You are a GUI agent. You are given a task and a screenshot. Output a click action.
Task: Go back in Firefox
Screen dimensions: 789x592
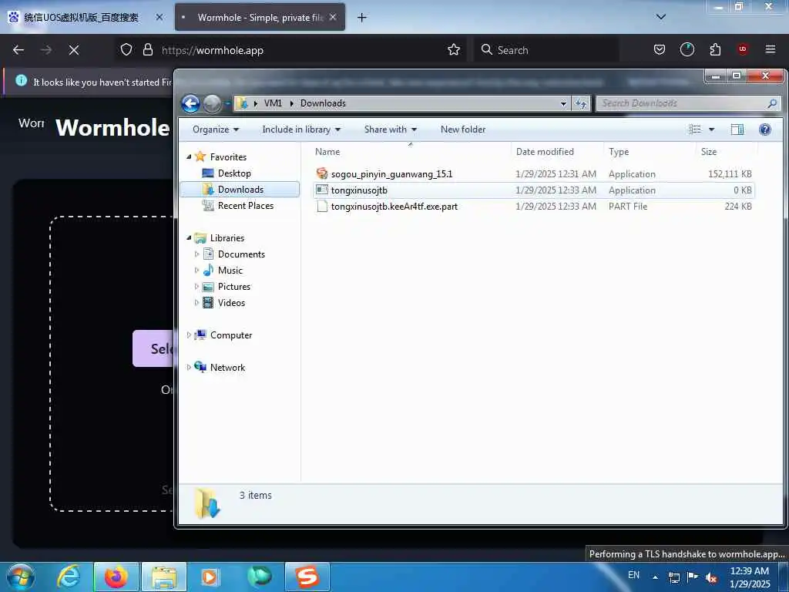18,50
